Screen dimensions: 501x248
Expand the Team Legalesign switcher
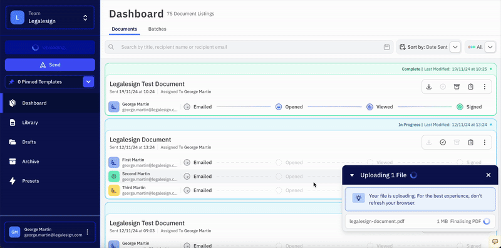pyautogui.click(x=85, y=18)
